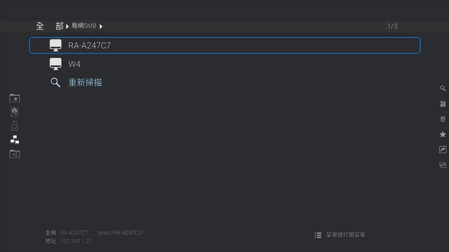Click the 局網SMB breadcrumb item
Viewport: 449px width, 252px height.
83,26
